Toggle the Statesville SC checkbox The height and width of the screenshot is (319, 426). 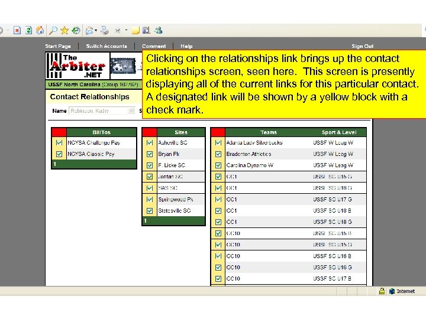[x=150, y=211]
